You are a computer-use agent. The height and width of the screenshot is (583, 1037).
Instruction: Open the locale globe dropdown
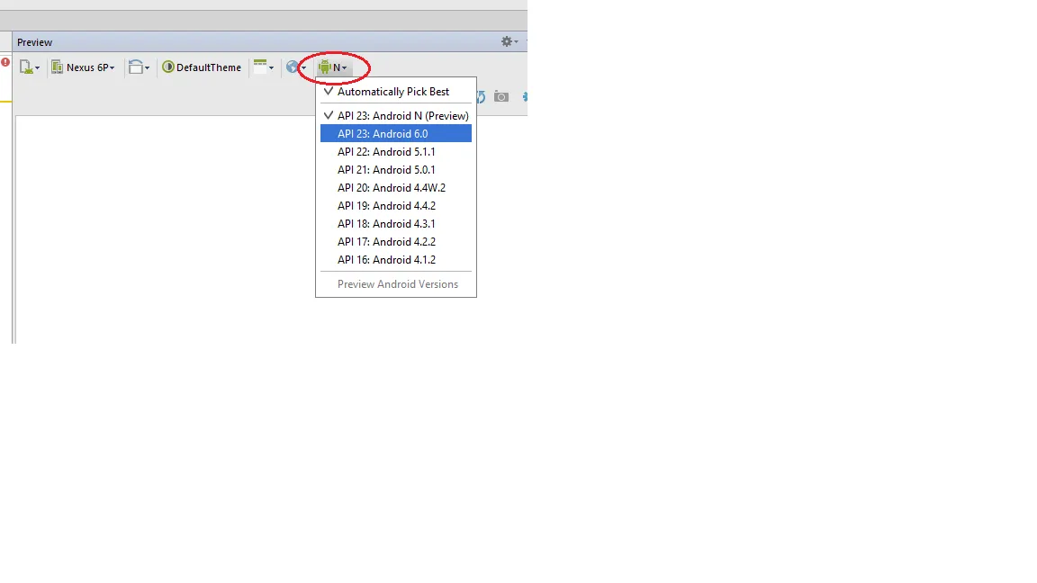click(296, 67)
